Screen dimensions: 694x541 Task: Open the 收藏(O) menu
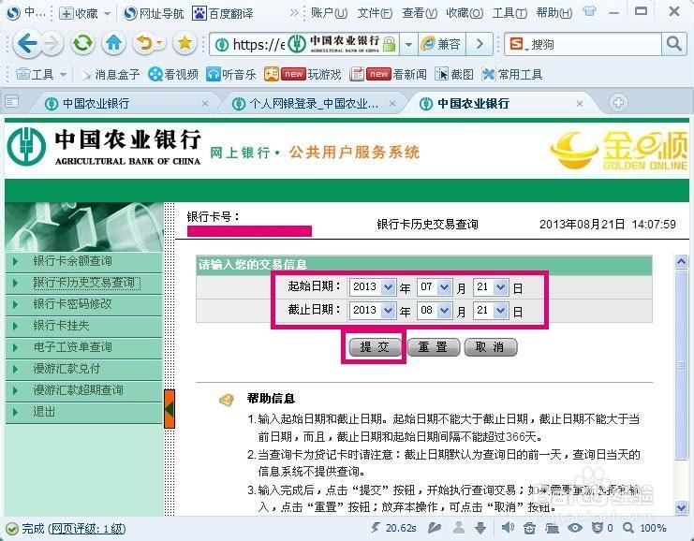tap(465, 13)
